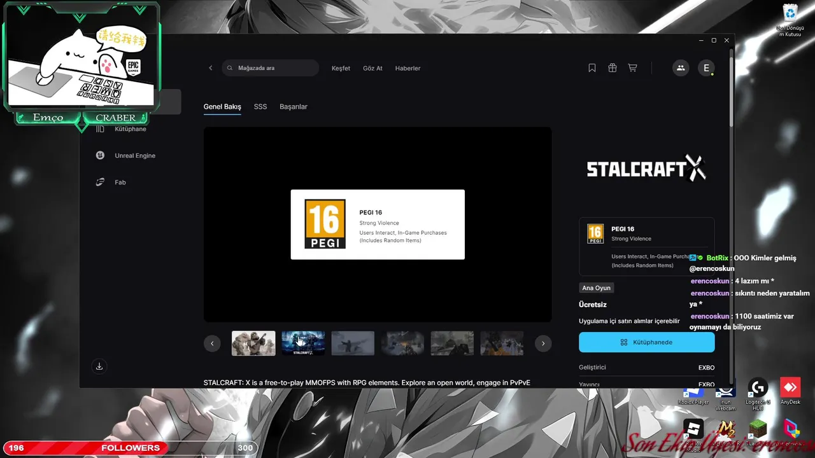Viewport: 815px width, 458px height.
Task: Click the STALCRAFT: X description text
Action: point(367,383)
